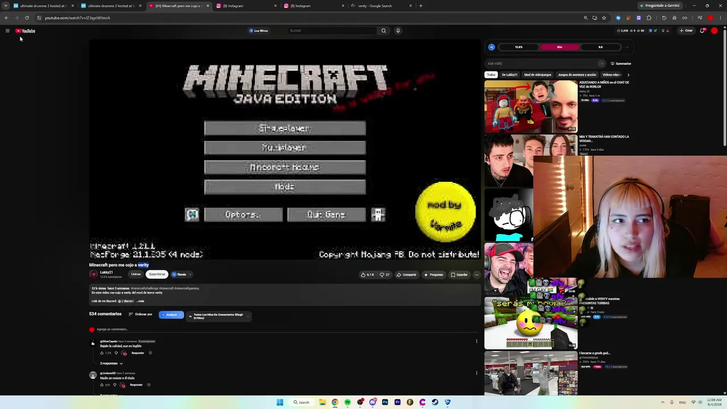Click the Lukky21 channel avatar

point(94,274)
